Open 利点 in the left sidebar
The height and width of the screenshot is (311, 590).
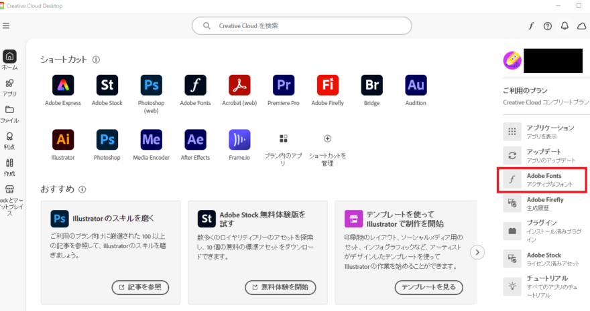[x=9, y=141]
